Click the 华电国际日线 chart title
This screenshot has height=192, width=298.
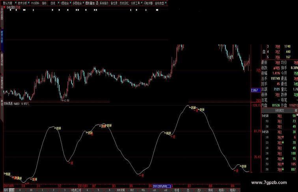click(13, 7)
